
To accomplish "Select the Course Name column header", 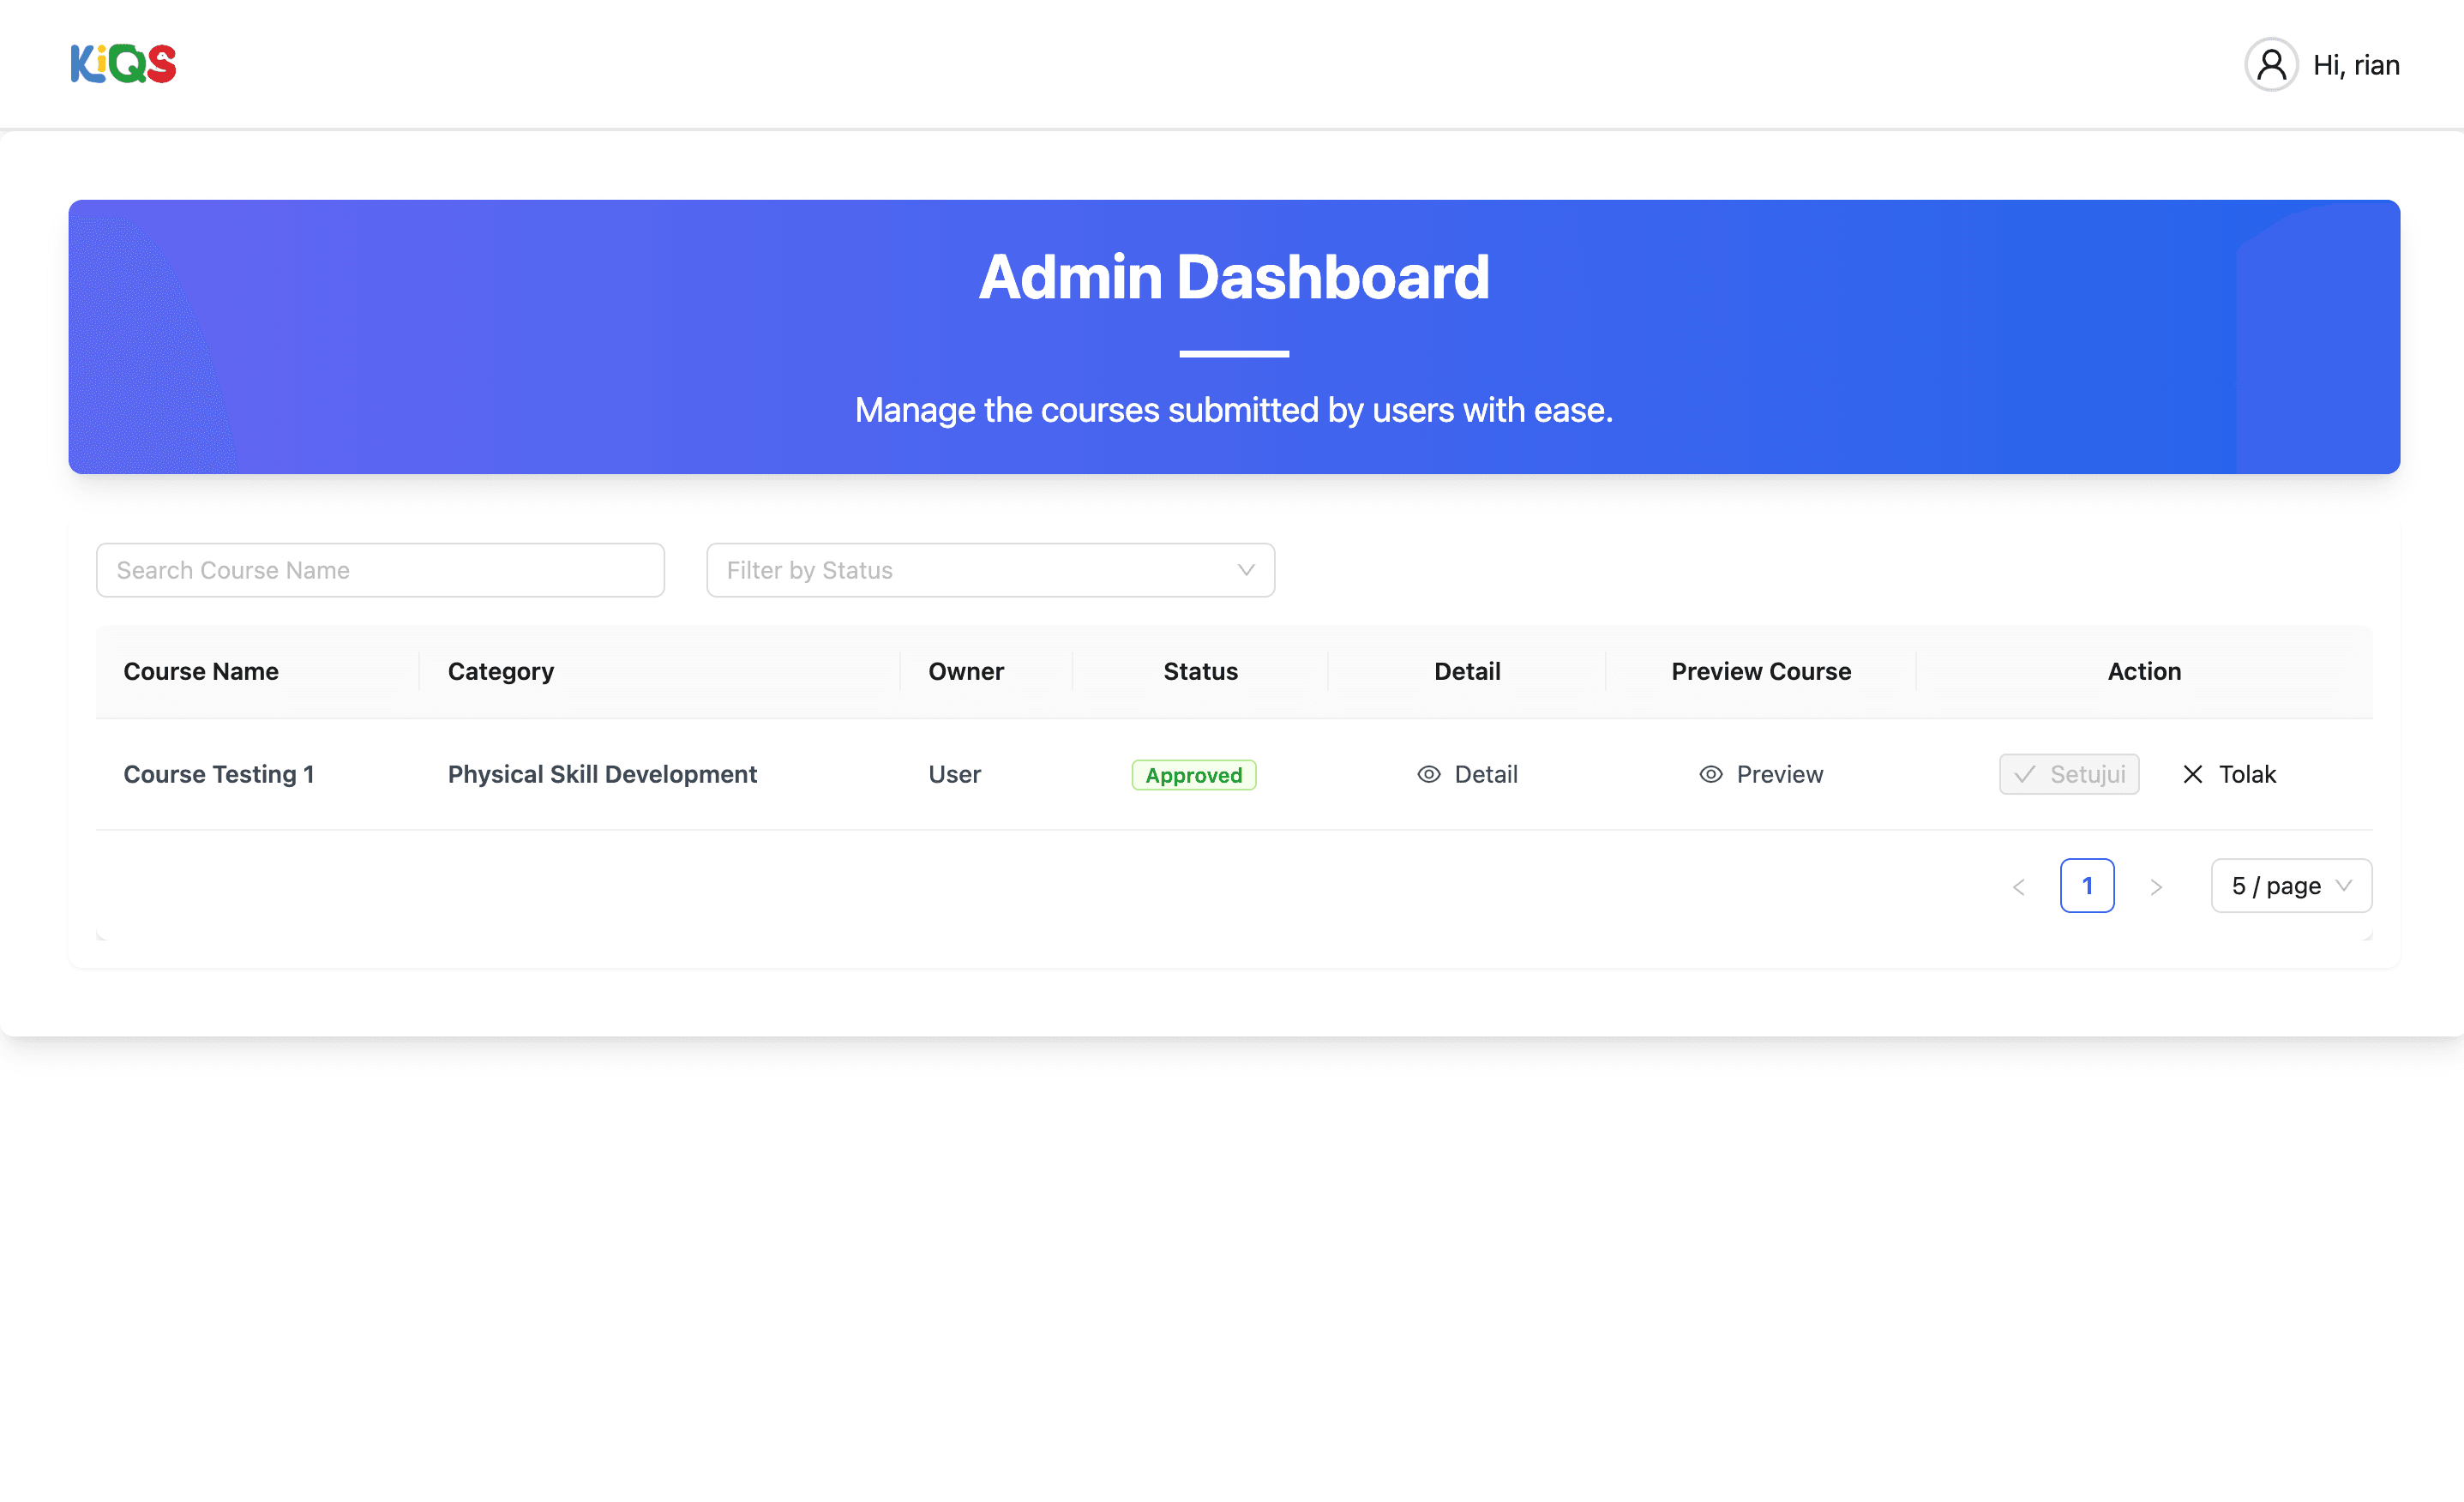I will [201, 671].
